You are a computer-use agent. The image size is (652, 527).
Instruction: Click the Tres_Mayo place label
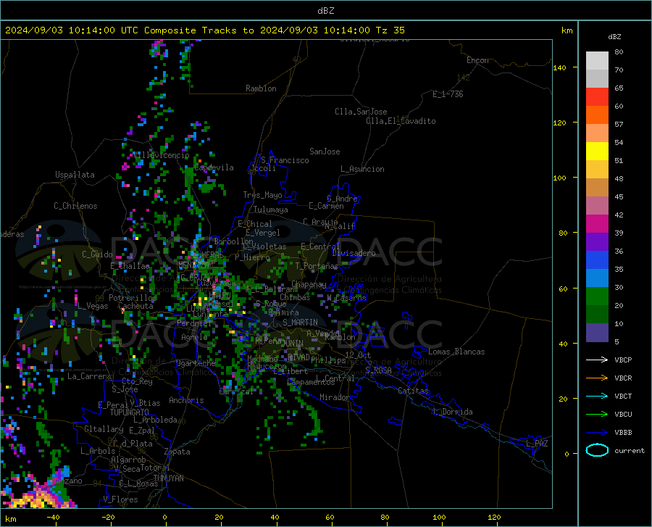262,195
